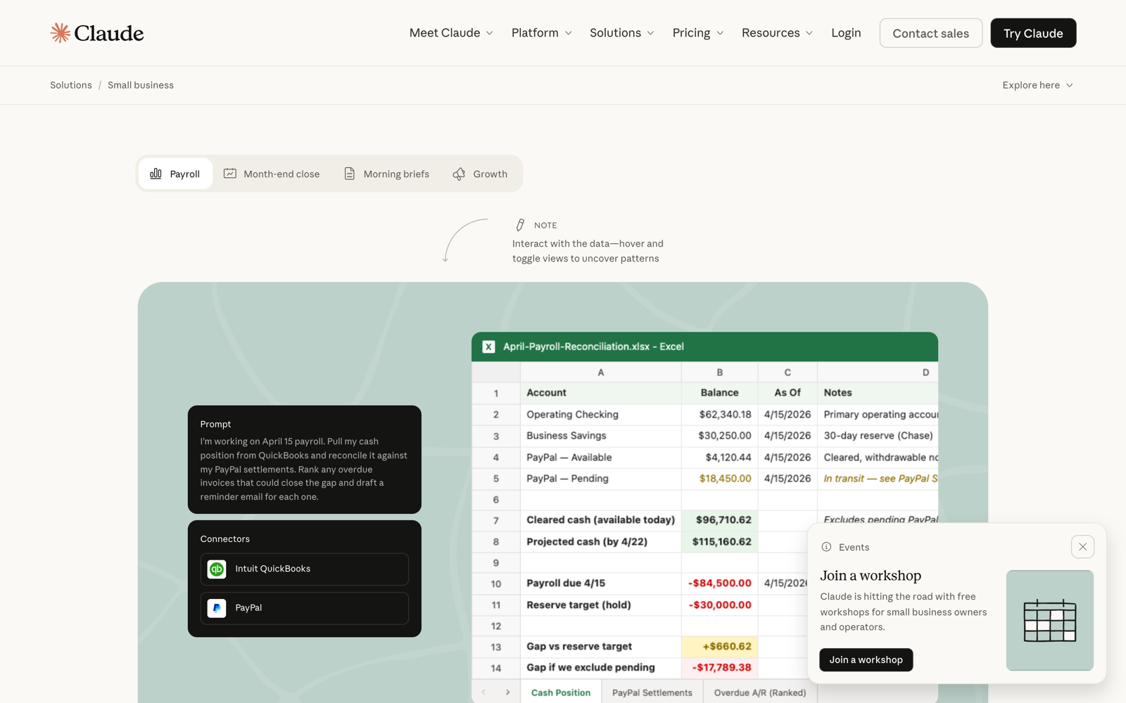Click the Payroll bar chart icon
Viewport: 1126px width, 703px height.
pos(156,174)
